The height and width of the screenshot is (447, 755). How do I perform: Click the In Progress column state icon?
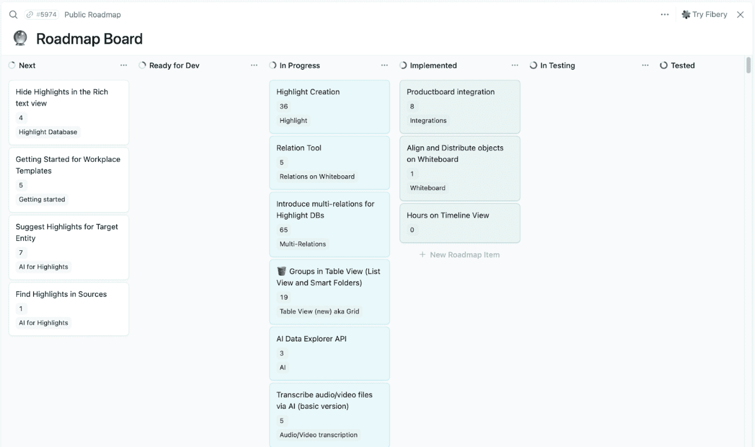point(272,65)
